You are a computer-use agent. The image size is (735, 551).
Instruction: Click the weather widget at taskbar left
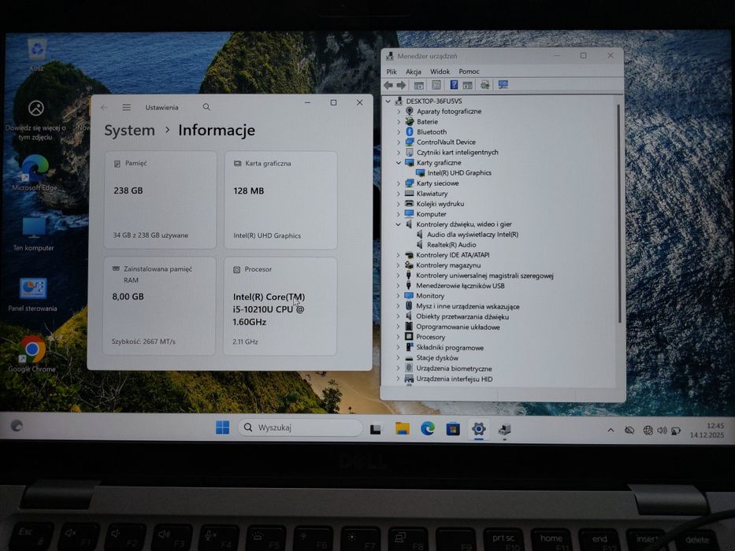point(17,426)
